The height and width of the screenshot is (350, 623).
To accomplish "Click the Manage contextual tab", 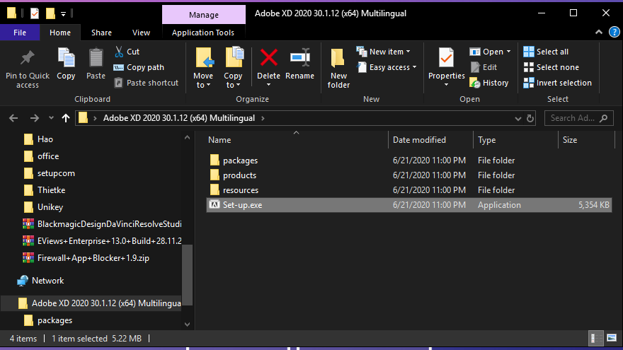I will tap(203, 15).
